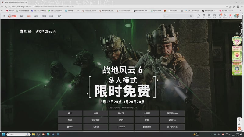Open the bottom green promo banner
This screenshot has height=137, width=244.
[x=237, y=69]
